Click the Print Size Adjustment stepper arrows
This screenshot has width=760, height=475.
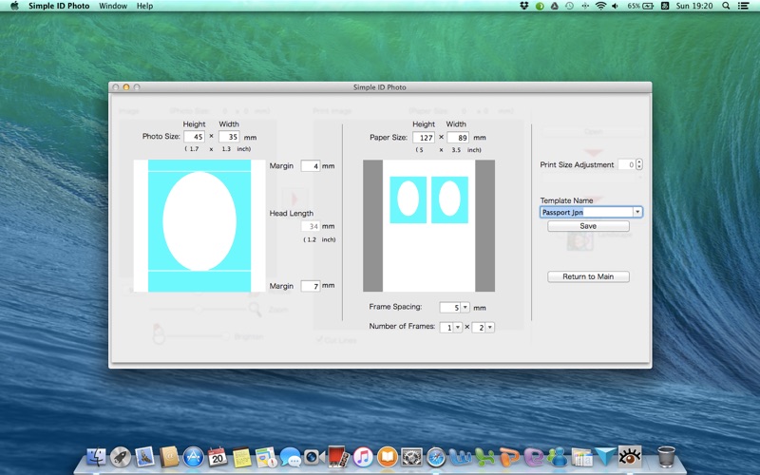click(x=639, y=164)
